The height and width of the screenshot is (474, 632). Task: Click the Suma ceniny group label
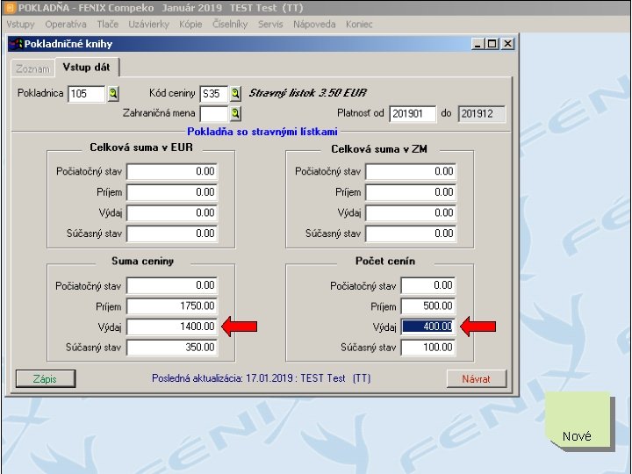click(143, 262)
